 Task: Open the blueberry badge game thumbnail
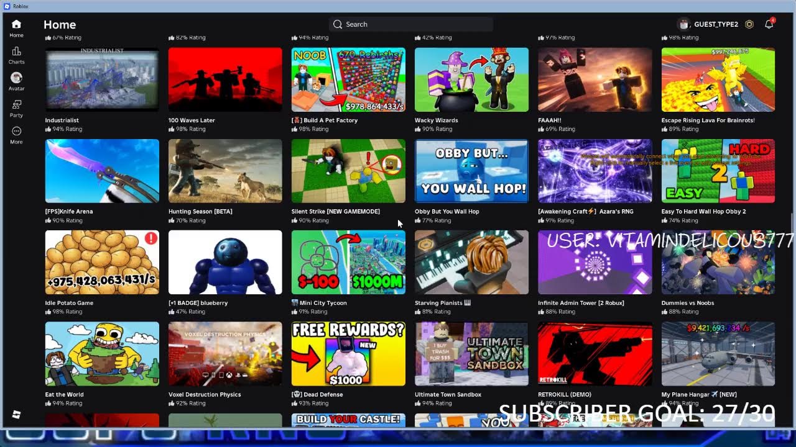pos(225,262)
